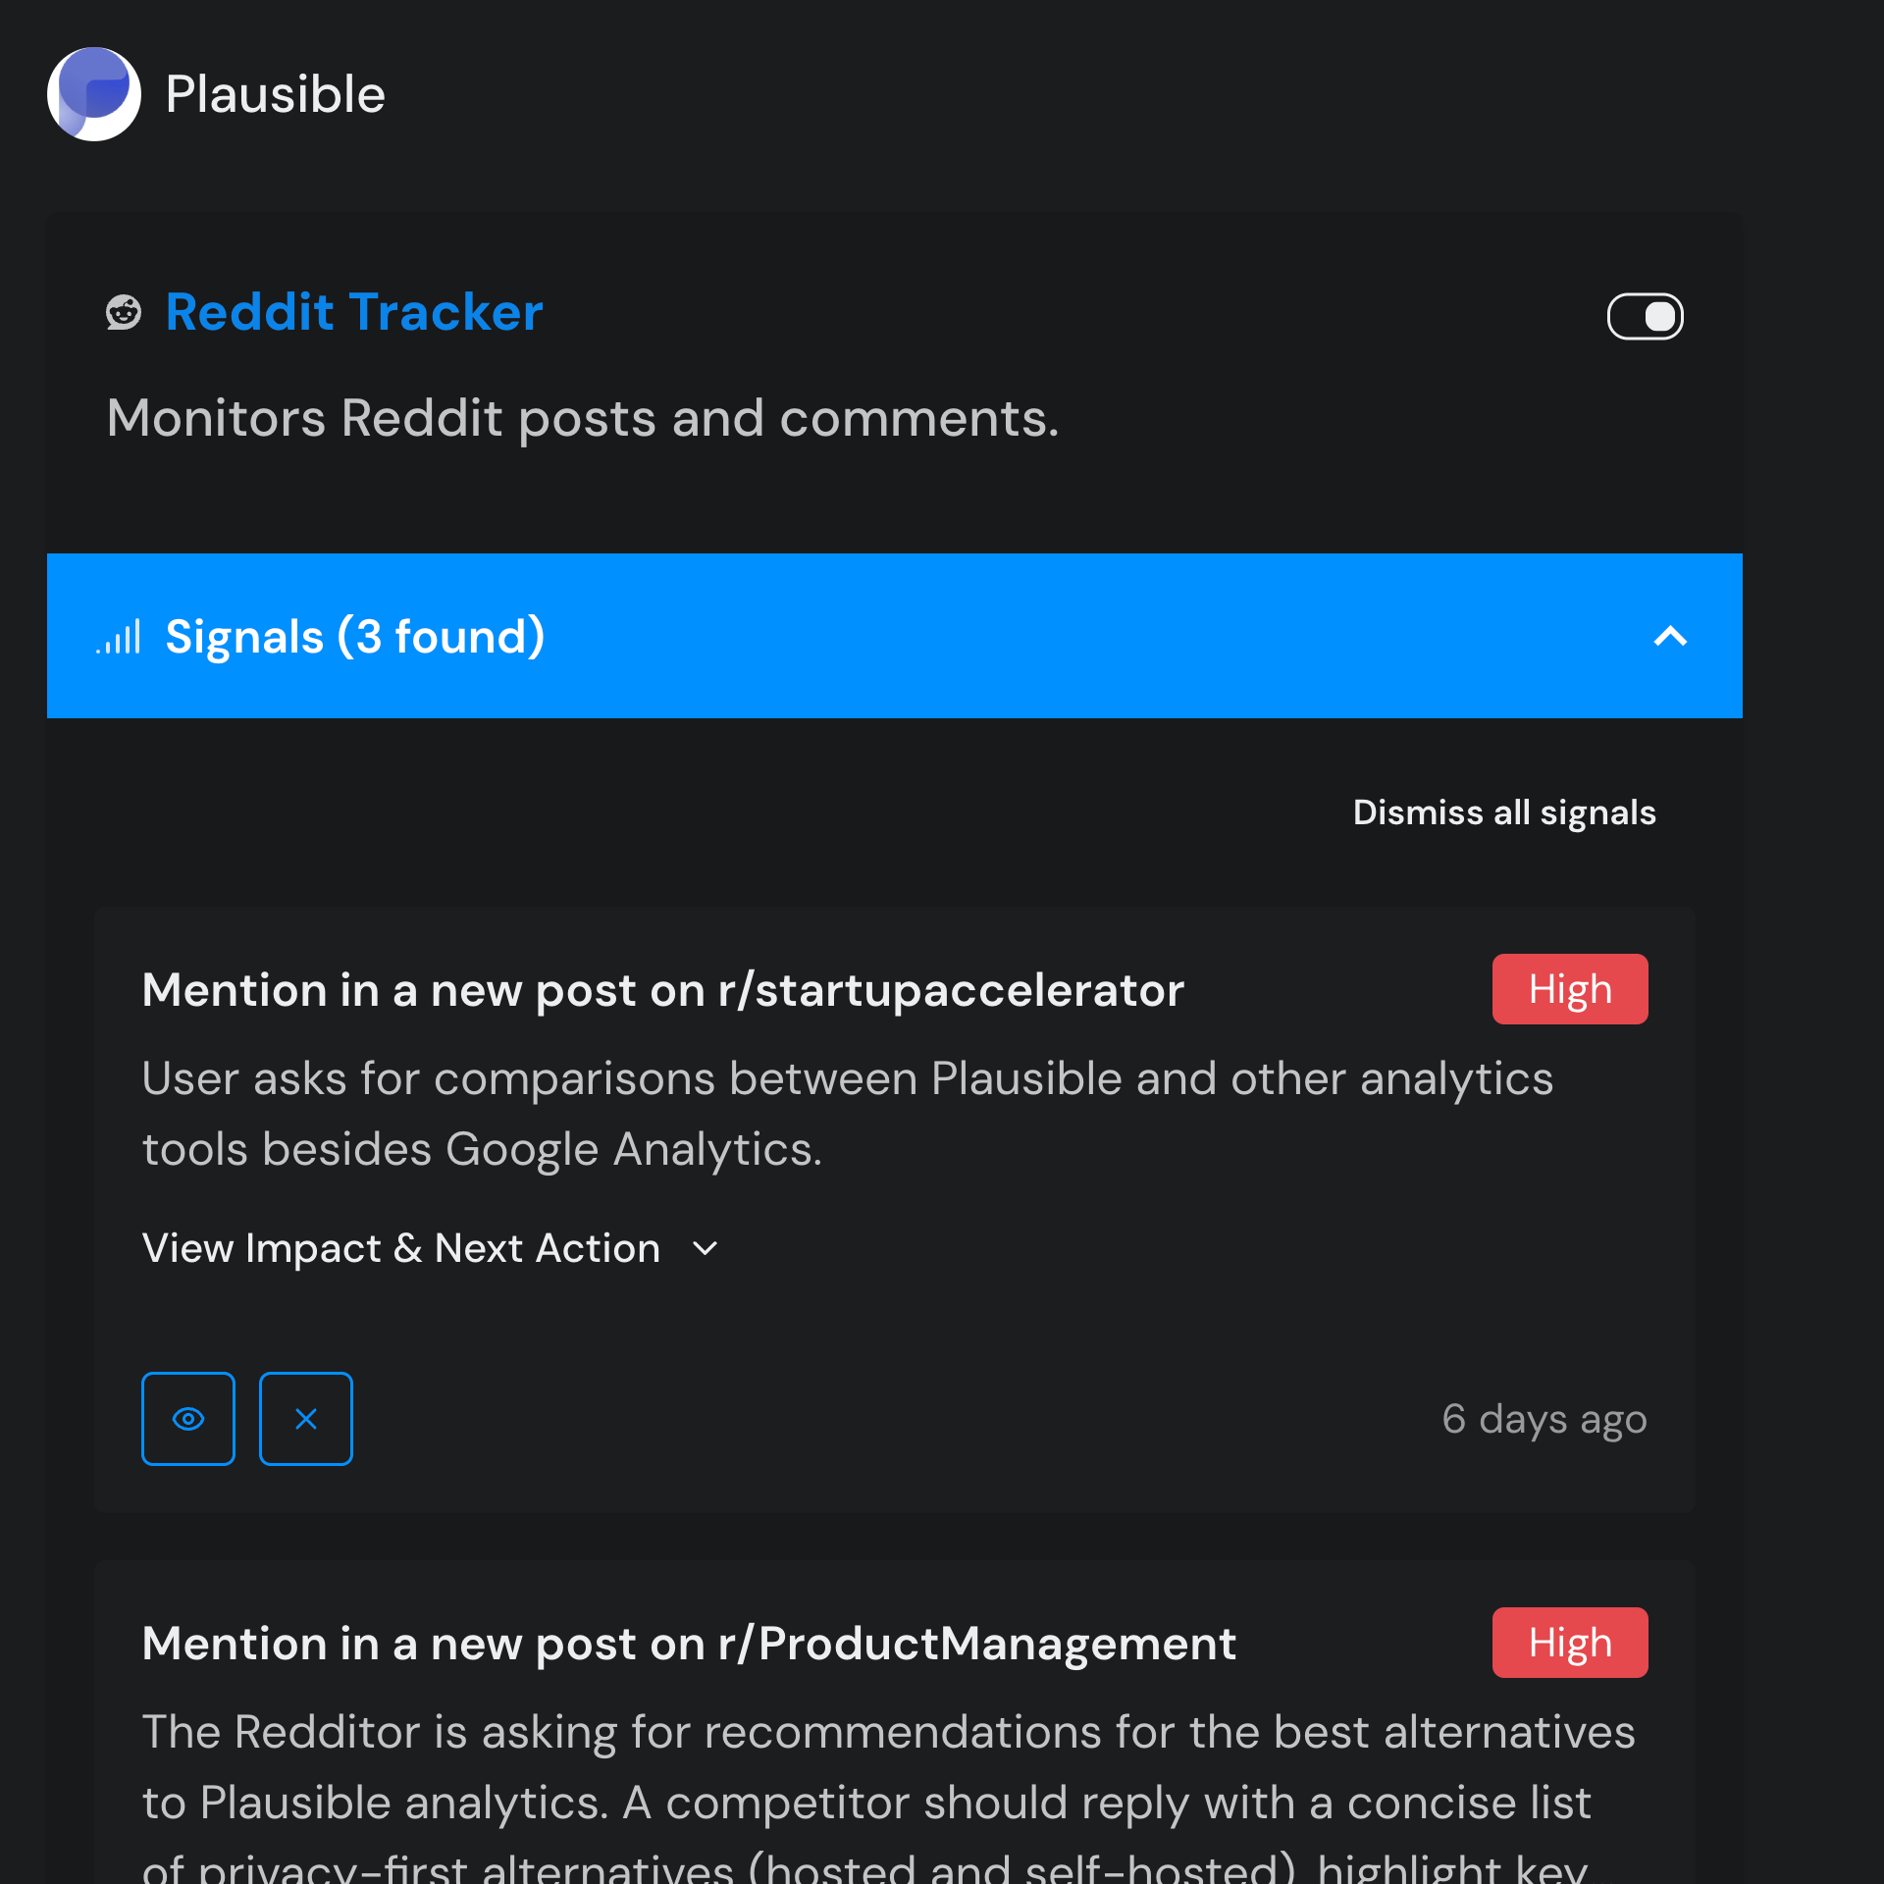Click the Plausible logo icon
Screen dimensions: 1884x1884
click(x=93, y=93)
